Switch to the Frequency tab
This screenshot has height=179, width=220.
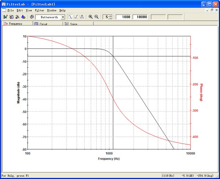click(x=18, y=24)
